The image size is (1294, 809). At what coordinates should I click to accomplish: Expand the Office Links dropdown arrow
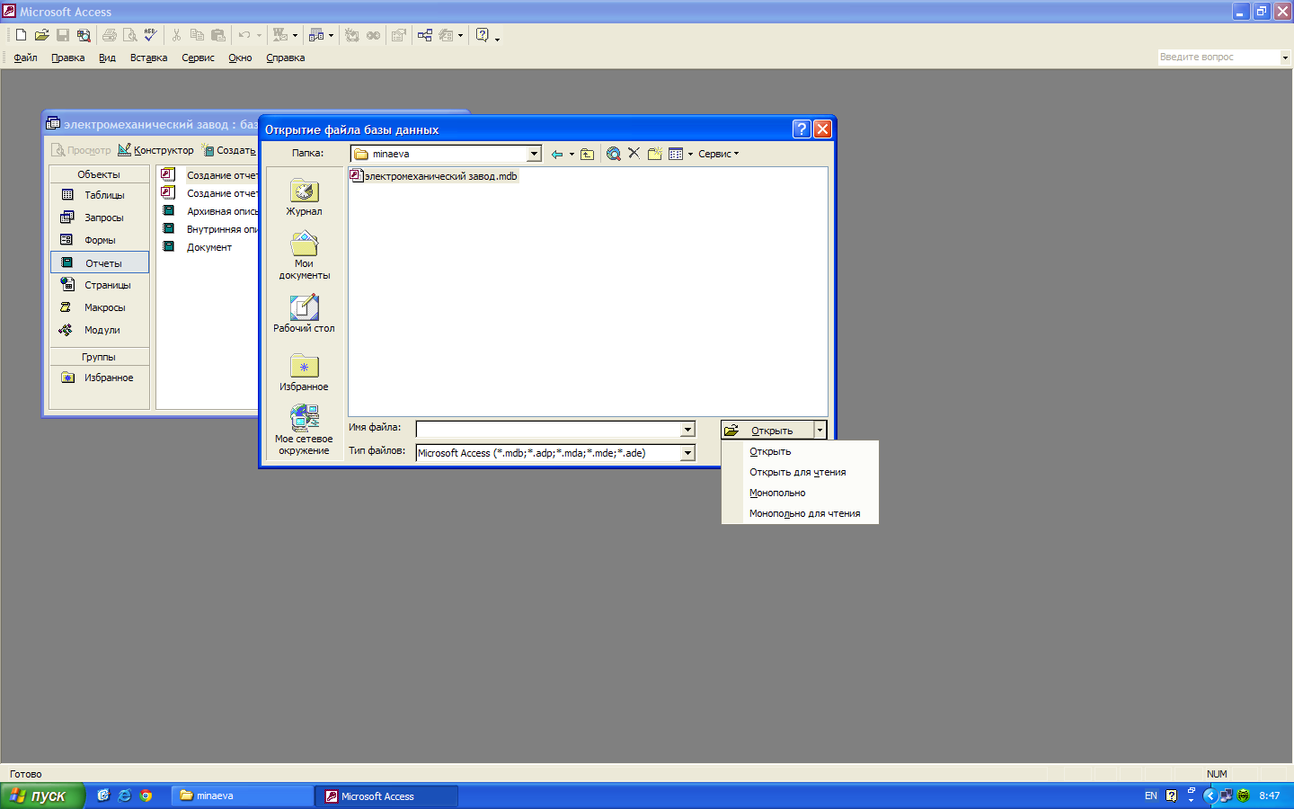tap(295, 35)
